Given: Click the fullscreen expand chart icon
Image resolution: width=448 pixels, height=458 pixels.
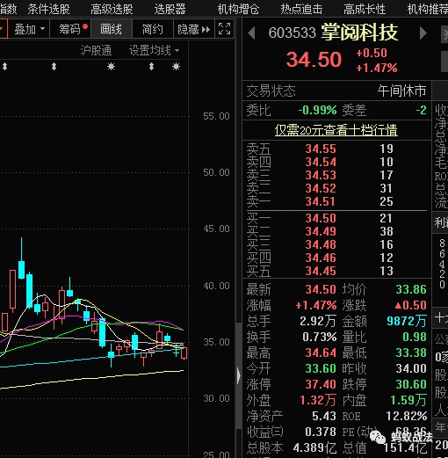Looking at the screenshot, I should click(224, 29).
